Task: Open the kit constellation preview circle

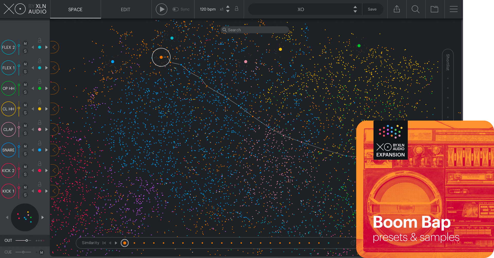Action: point(25,217)
